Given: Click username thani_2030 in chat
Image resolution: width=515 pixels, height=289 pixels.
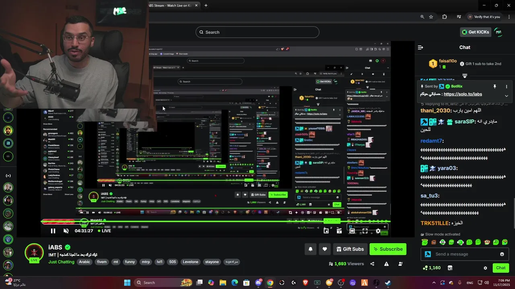Looking at the screenshot, I should [436, 111].
